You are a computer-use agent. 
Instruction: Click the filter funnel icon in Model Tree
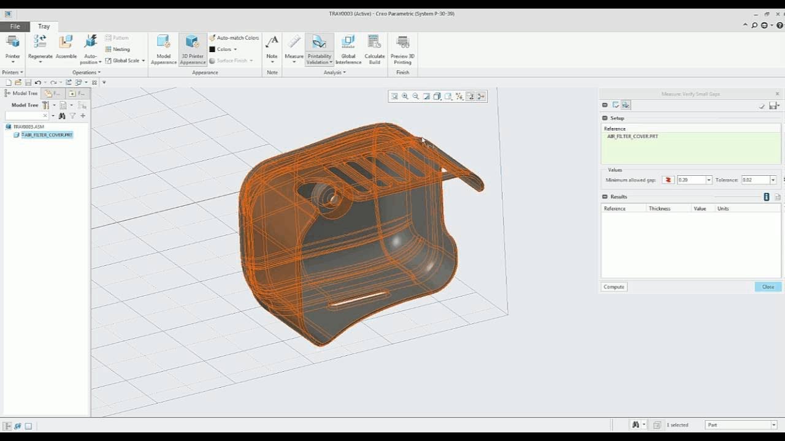(72, 116)
